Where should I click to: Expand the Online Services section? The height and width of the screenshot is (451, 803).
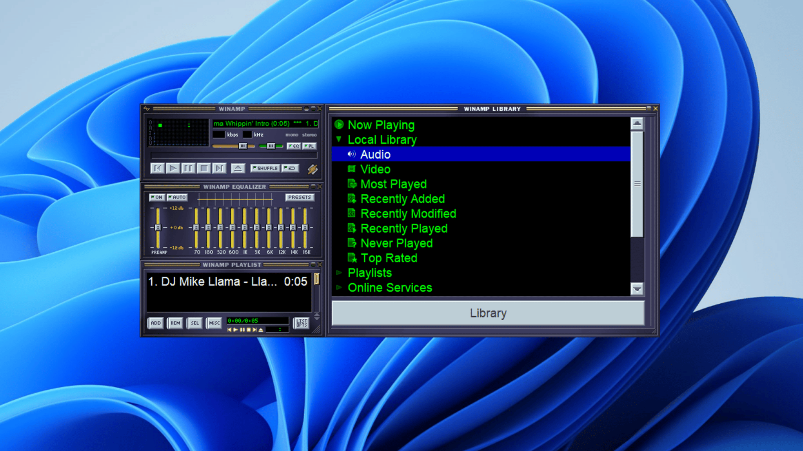pos(340,287)
